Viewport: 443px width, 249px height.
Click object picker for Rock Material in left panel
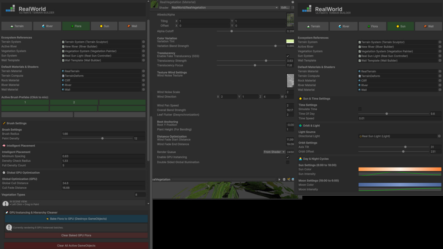tap(144, 80)
